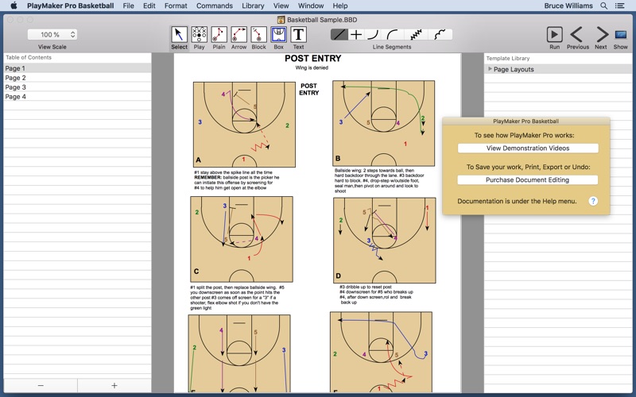The image size is (636, 397).
Task: Click small POST ENTRY label beside diagram A
Action: coord(309,89)
